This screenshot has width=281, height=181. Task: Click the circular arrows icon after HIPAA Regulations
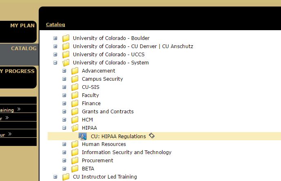point(152,136)
